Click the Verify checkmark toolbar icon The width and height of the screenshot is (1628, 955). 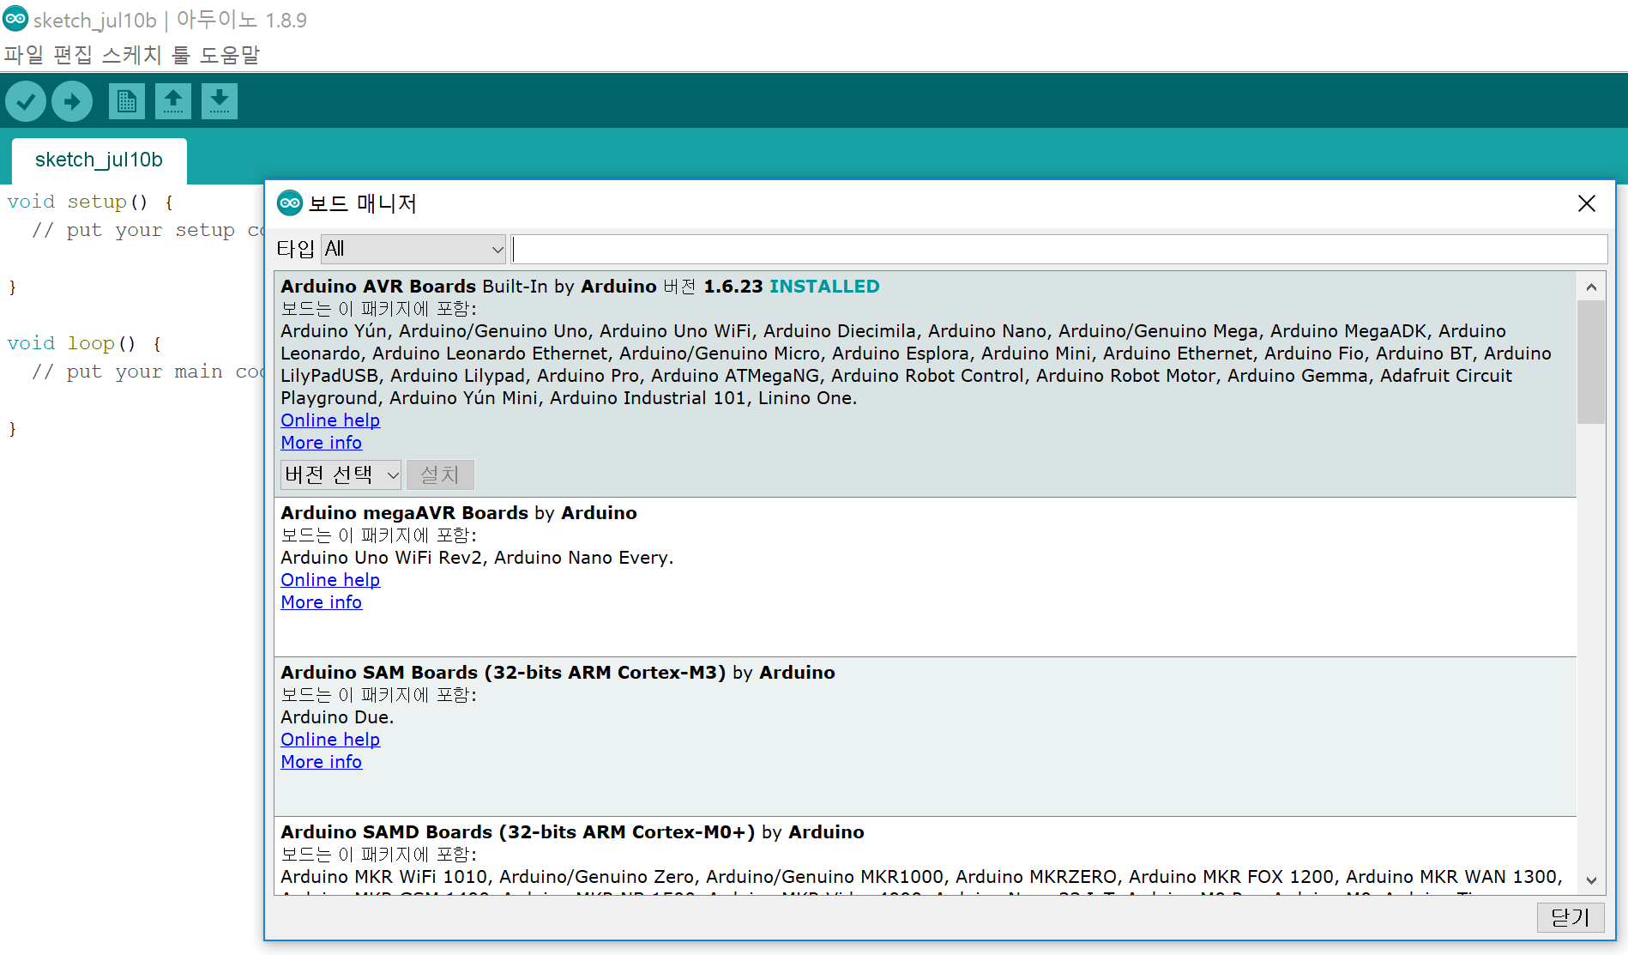tap(26, 101)
